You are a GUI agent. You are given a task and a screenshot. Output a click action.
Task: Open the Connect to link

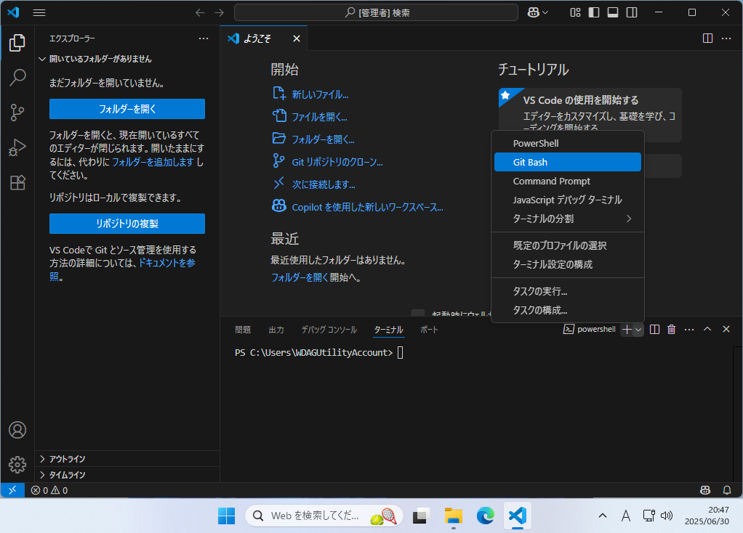(314, 184)
